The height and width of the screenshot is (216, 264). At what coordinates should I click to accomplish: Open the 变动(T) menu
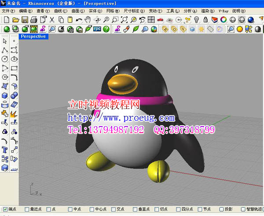click(155, 11)
